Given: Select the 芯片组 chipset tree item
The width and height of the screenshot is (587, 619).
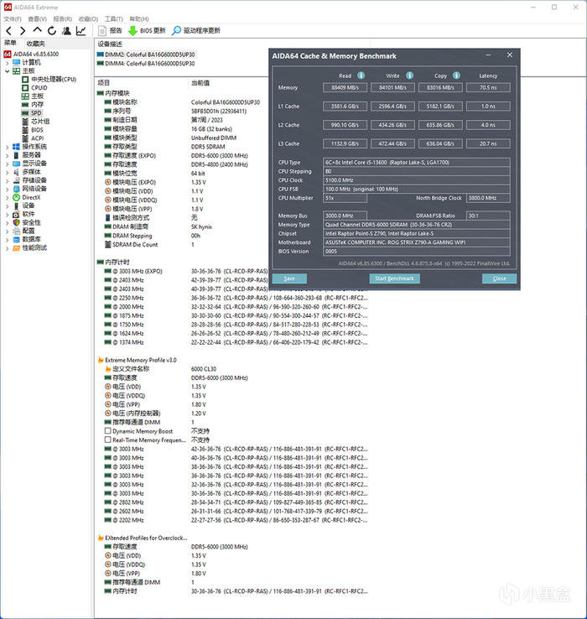Looking at the screenshot, I should click(x=36, y=121).
